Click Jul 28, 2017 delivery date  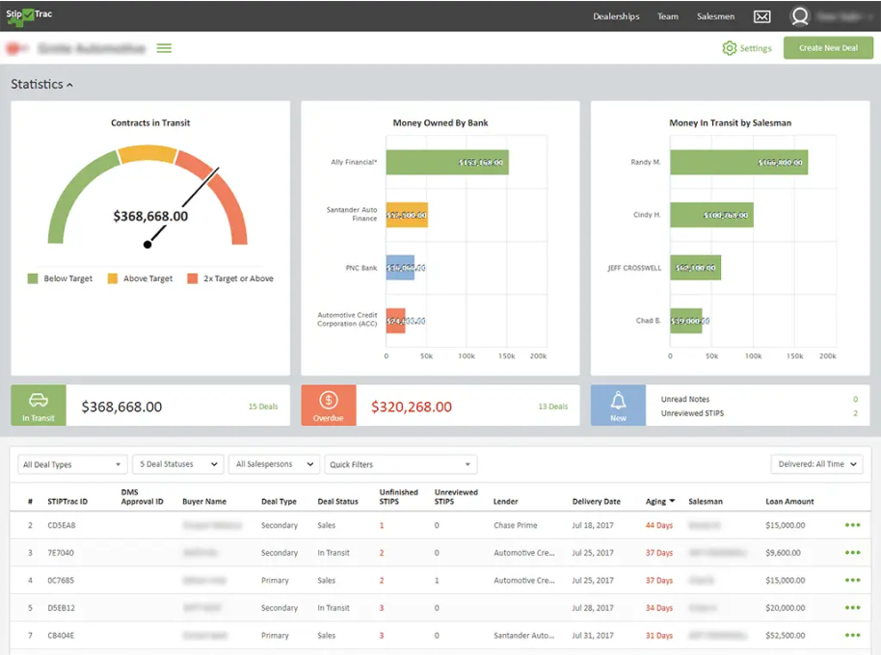coord(593,608)
